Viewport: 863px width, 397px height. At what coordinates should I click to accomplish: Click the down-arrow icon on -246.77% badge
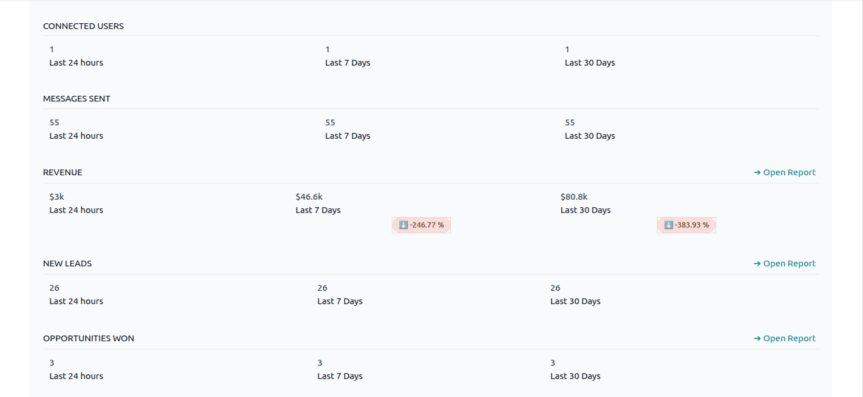tap(404, 225)
